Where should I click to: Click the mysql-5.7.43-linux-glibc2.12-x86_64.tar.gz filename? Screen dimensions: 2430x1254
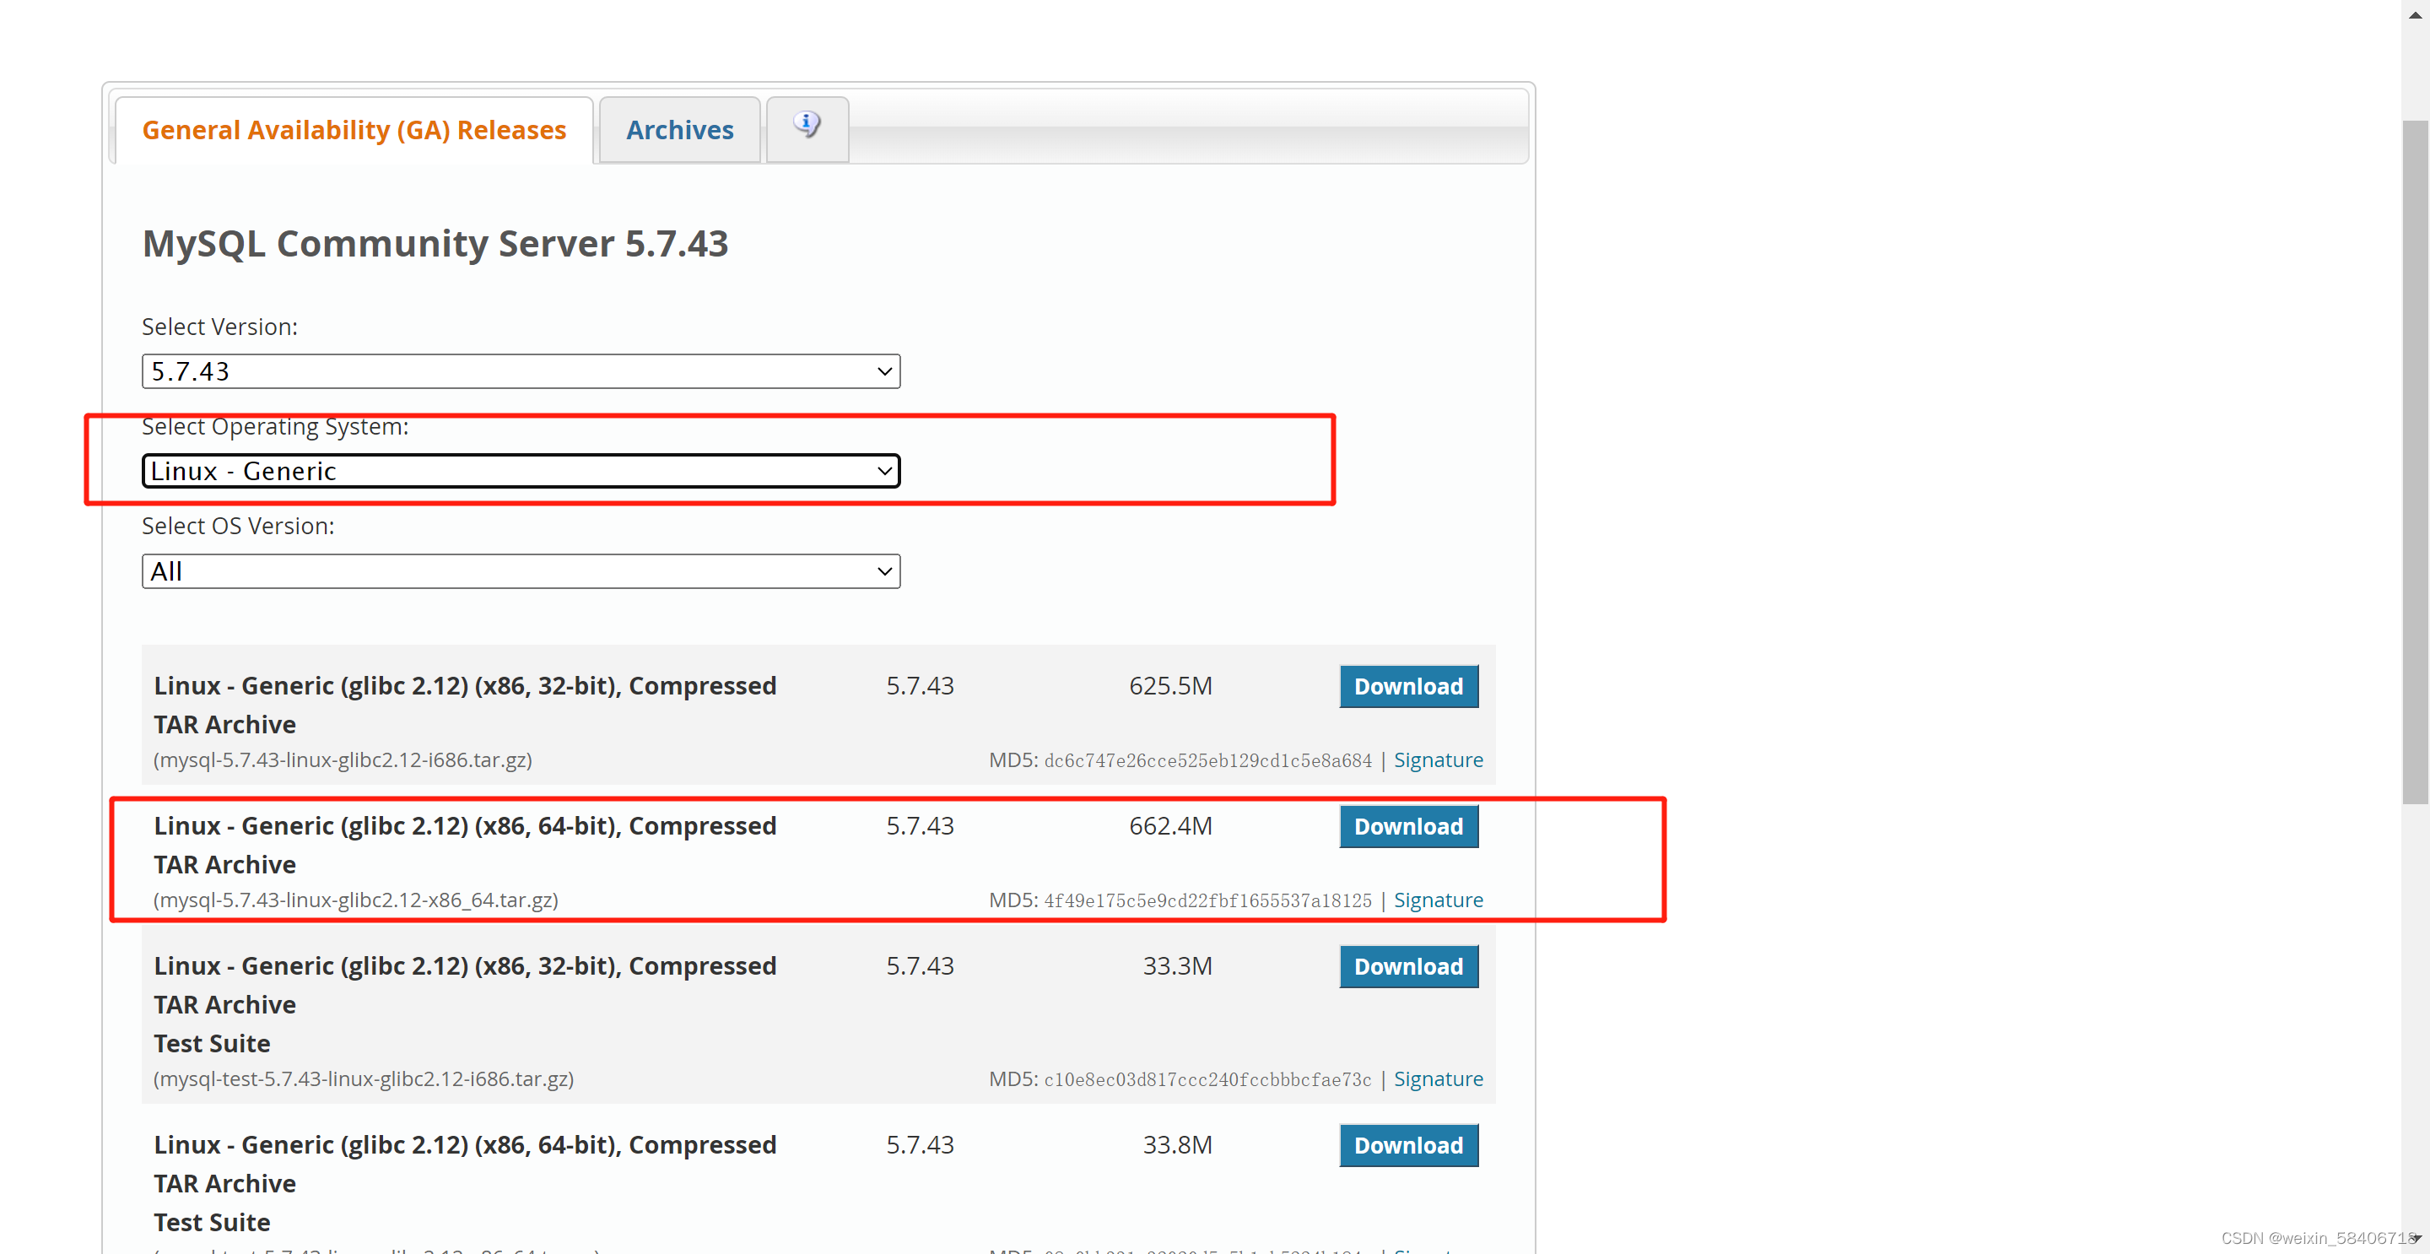coord(355,900)
